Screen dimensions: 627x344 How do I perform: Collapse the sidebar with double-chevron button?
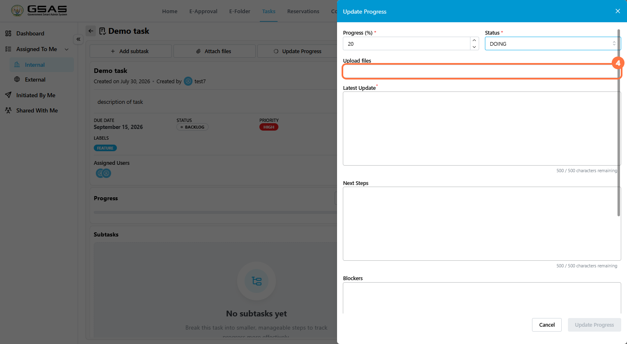pyautogui.click(x=78, y=39)
